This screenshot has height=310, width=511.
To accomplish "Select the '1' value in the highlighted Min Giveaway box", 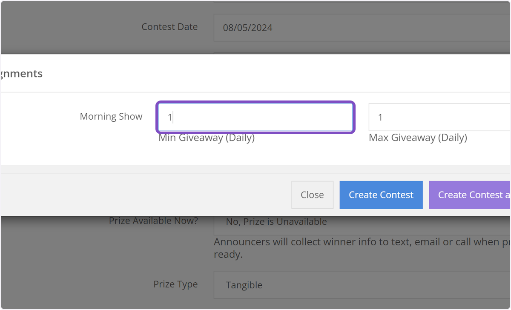I will tap(169, 117).
